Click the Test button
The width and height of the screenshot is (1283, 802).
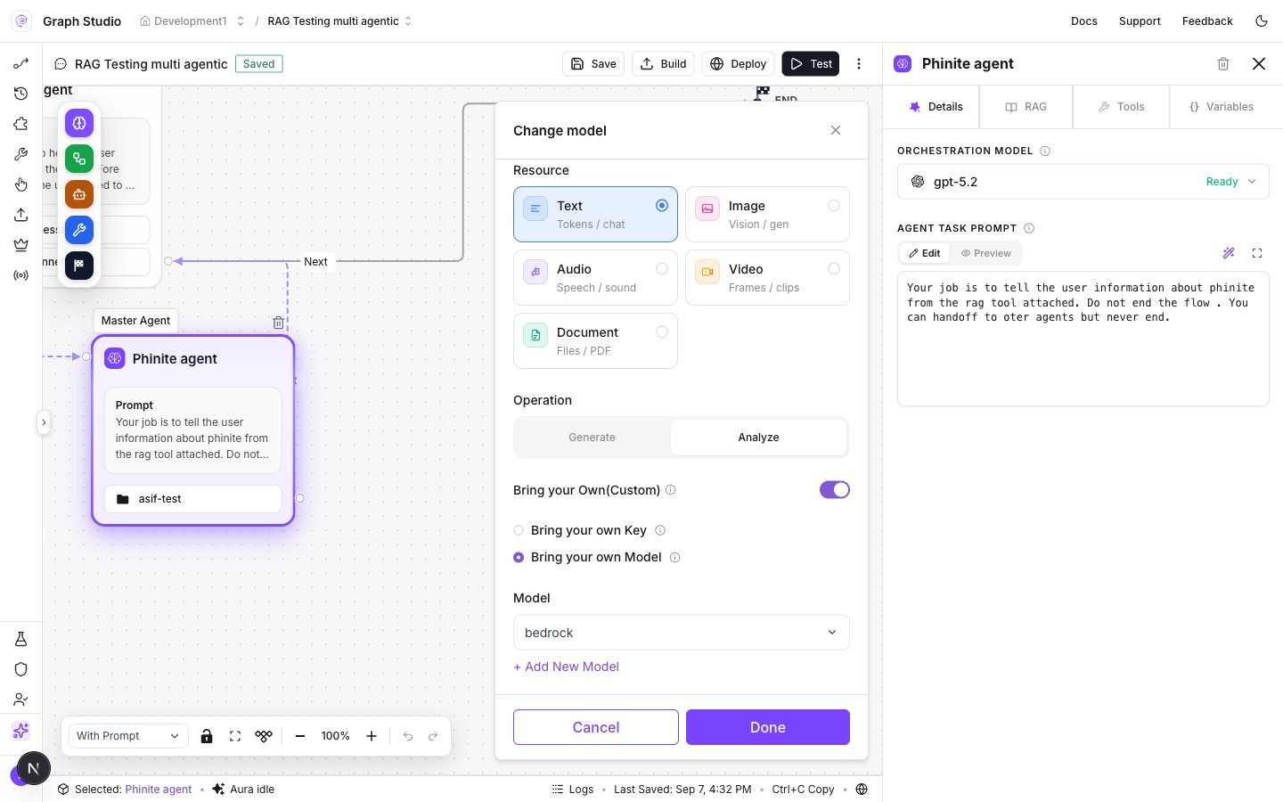click(811, 64)
